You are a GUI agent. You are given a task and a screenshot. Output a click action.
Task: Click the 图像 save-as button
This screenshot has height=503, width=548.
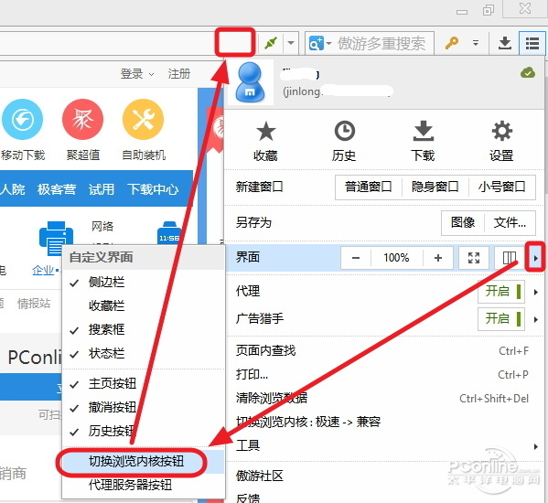coord(463,222)
